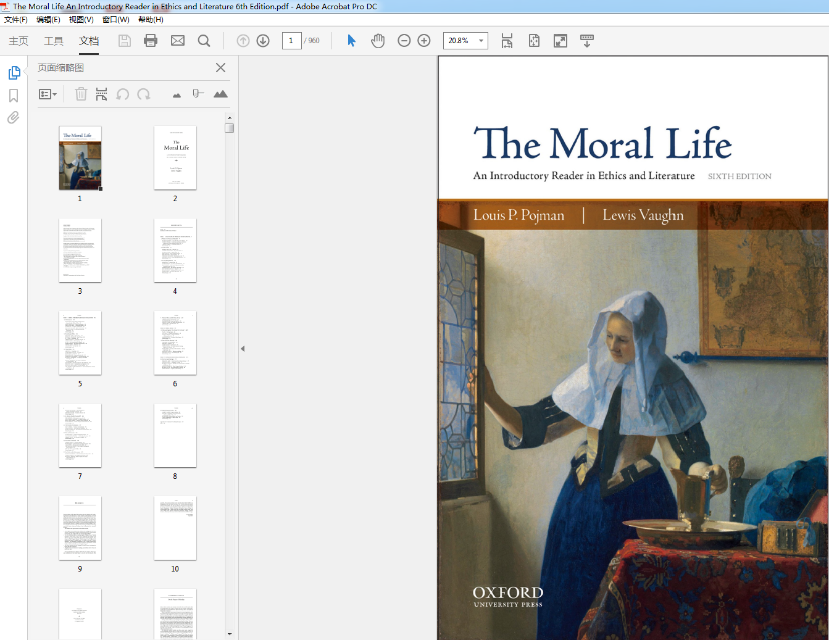Open the 文件(F) menu
The height and width of the screenshot is (640, 829).
(16, 20)
